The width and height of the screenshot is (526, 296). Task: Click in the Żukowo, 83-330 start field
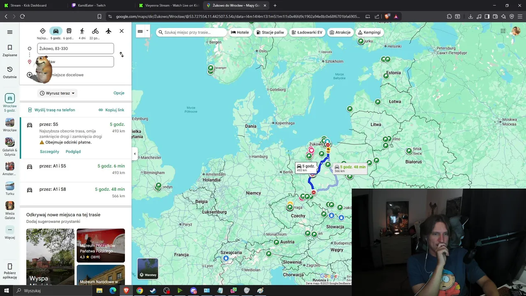(x=75, y=49)
